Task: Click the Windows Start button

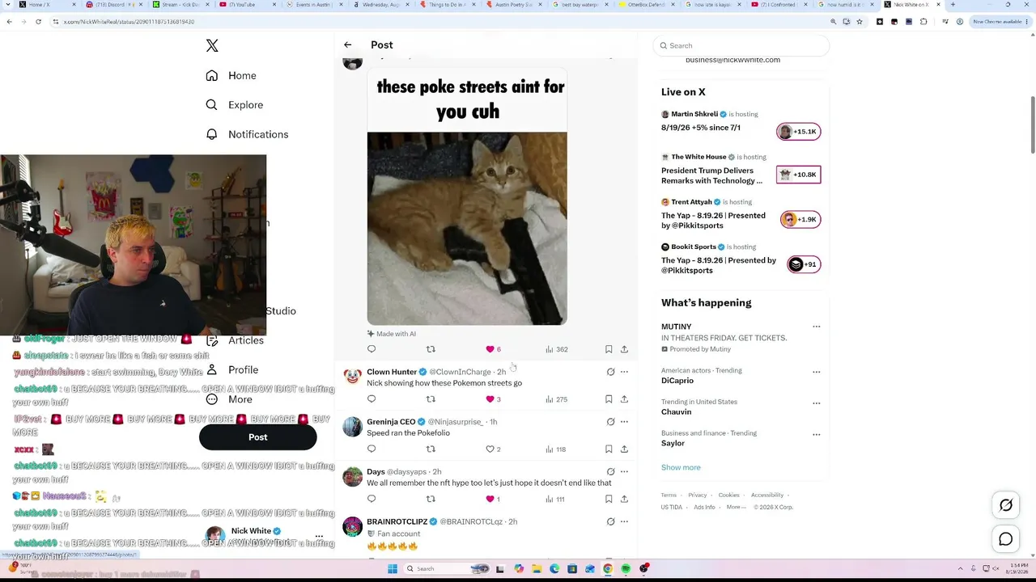Action: pos(393,569)
